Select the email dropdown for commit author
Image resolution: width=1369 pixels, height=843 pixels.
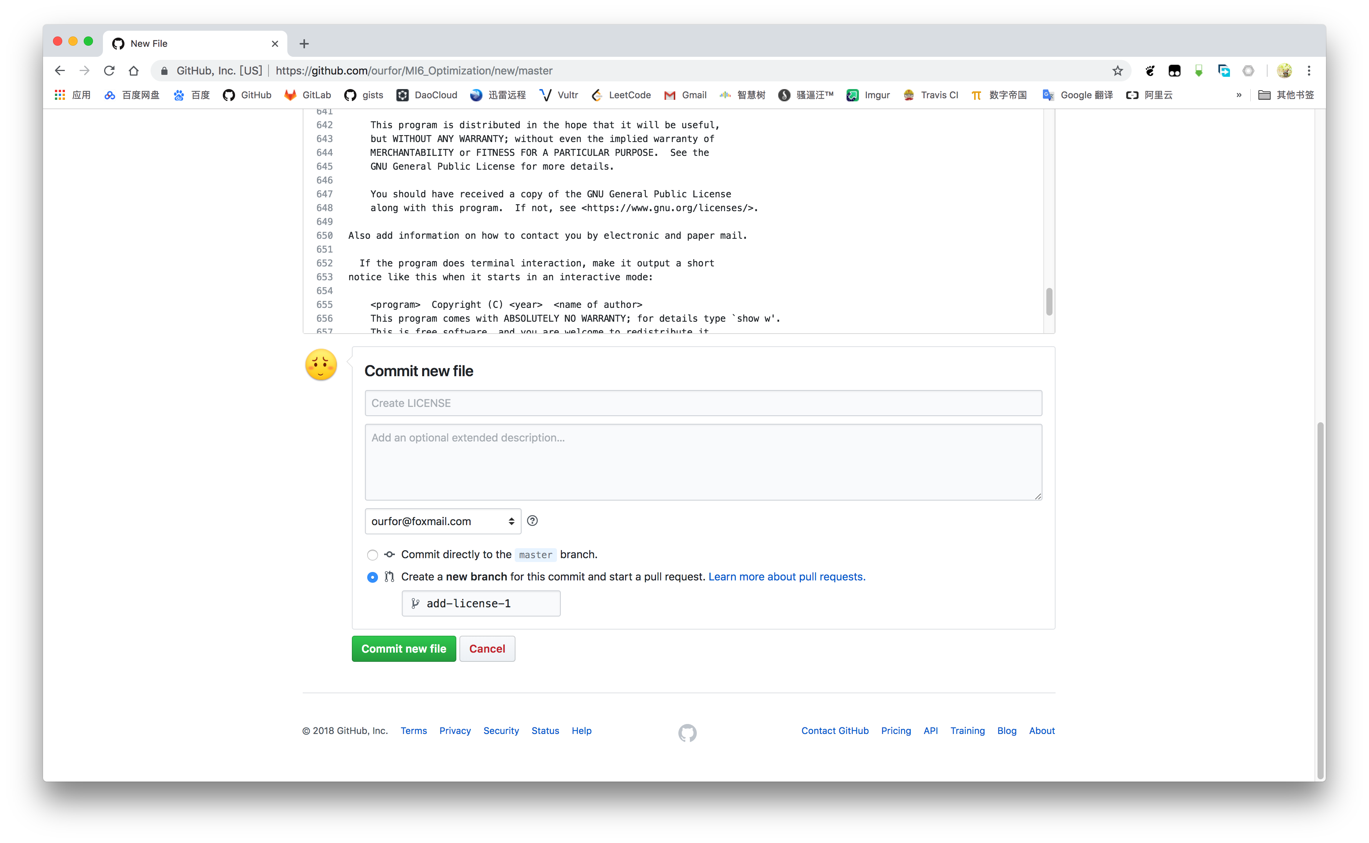coord(442,521)
